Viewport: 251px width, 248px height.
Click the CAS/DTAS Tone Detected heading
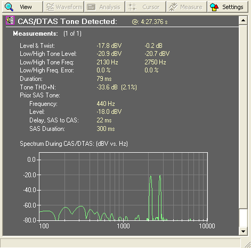click(x=67, y=21)
